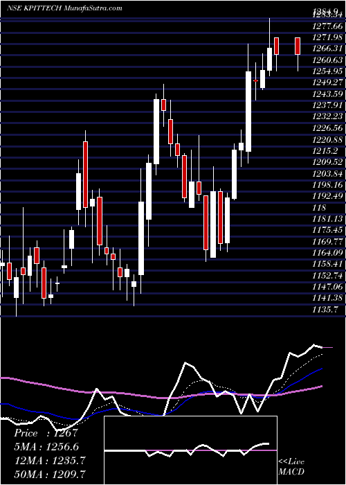Select the 1175.45 price axis label

pyautogui.click(x=327, y=231)
